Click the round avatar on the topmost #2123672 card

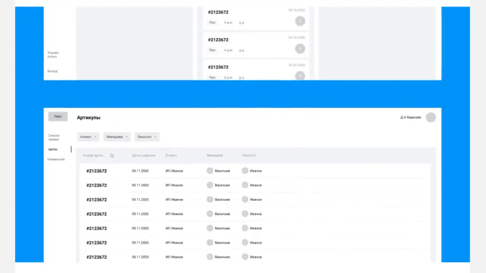pyautogui.click(x=300, y=21)
